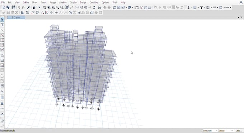This screenshot has height=133, width=244.
Task: Open the File menu
Action: (x=3, y=3)
